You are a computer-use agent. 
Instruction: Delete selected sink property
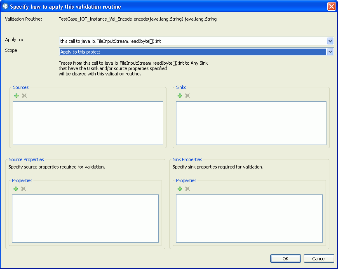tap(188, 189)
